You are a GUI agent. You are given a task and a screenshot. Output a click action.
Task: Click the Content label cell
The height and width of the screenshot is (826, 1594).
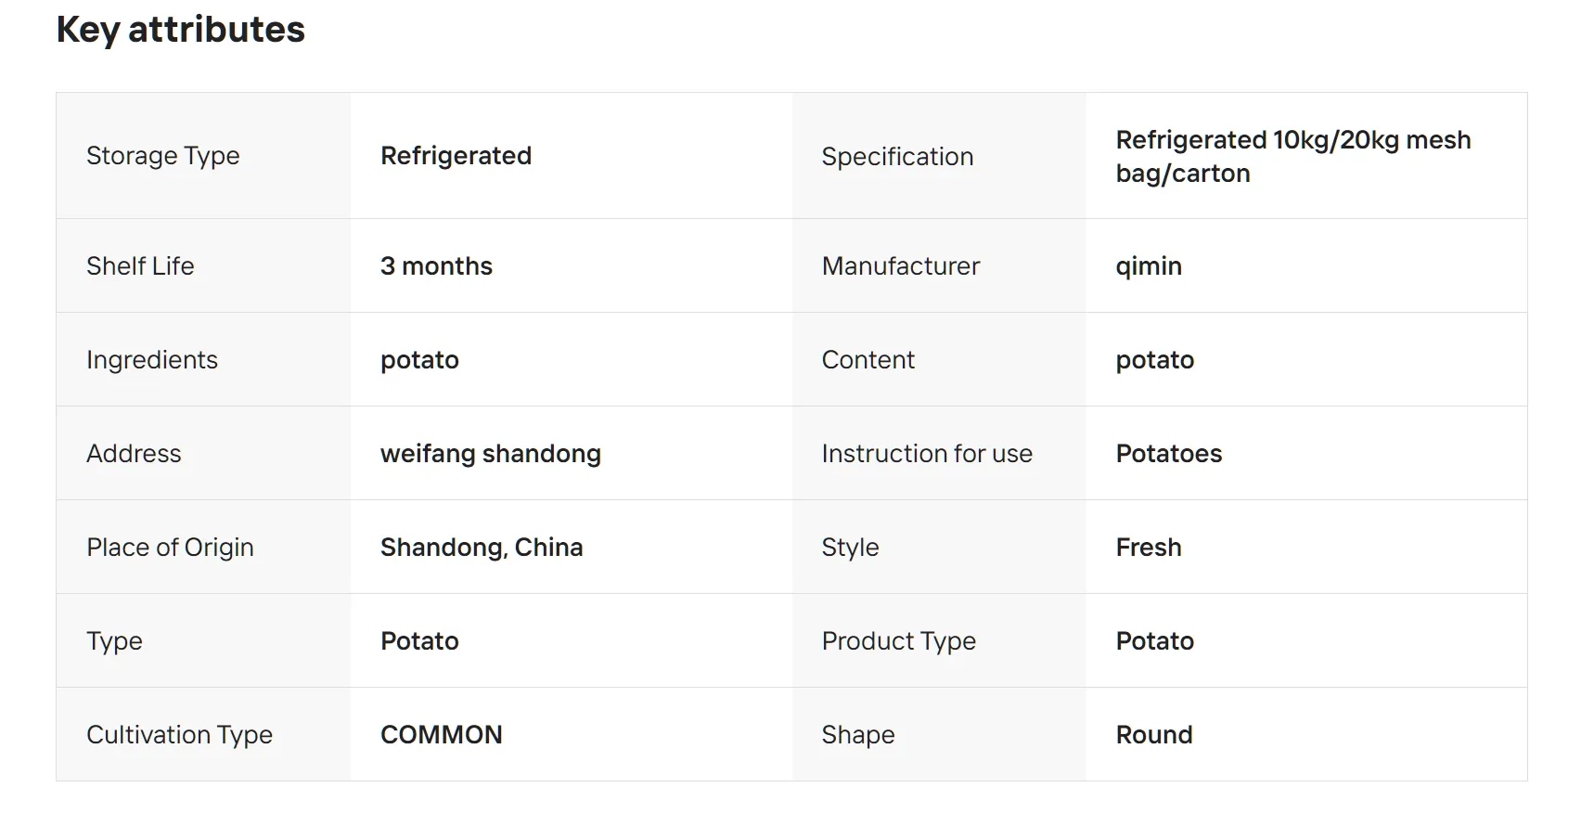click(868, 360)
